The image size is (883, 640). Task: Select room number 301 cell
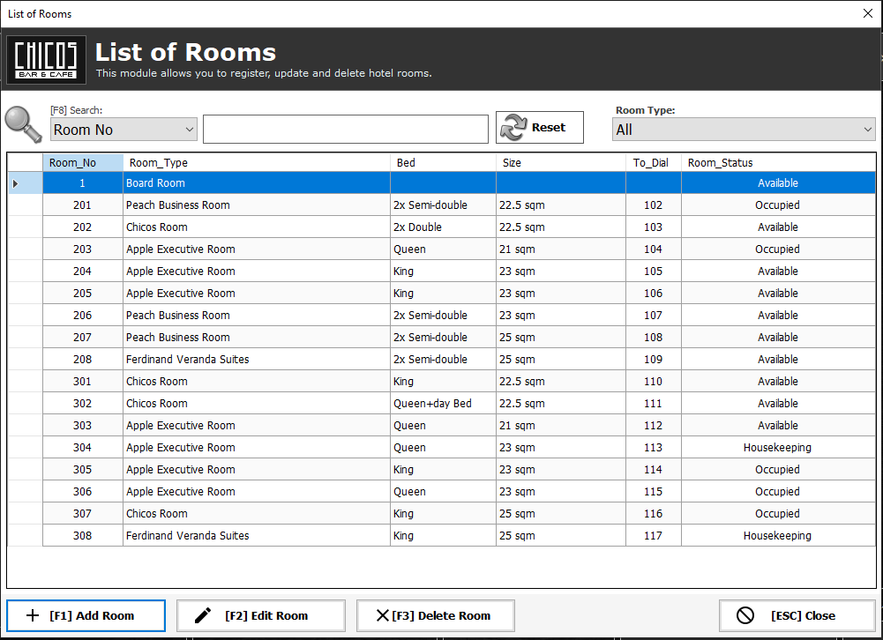83,381
